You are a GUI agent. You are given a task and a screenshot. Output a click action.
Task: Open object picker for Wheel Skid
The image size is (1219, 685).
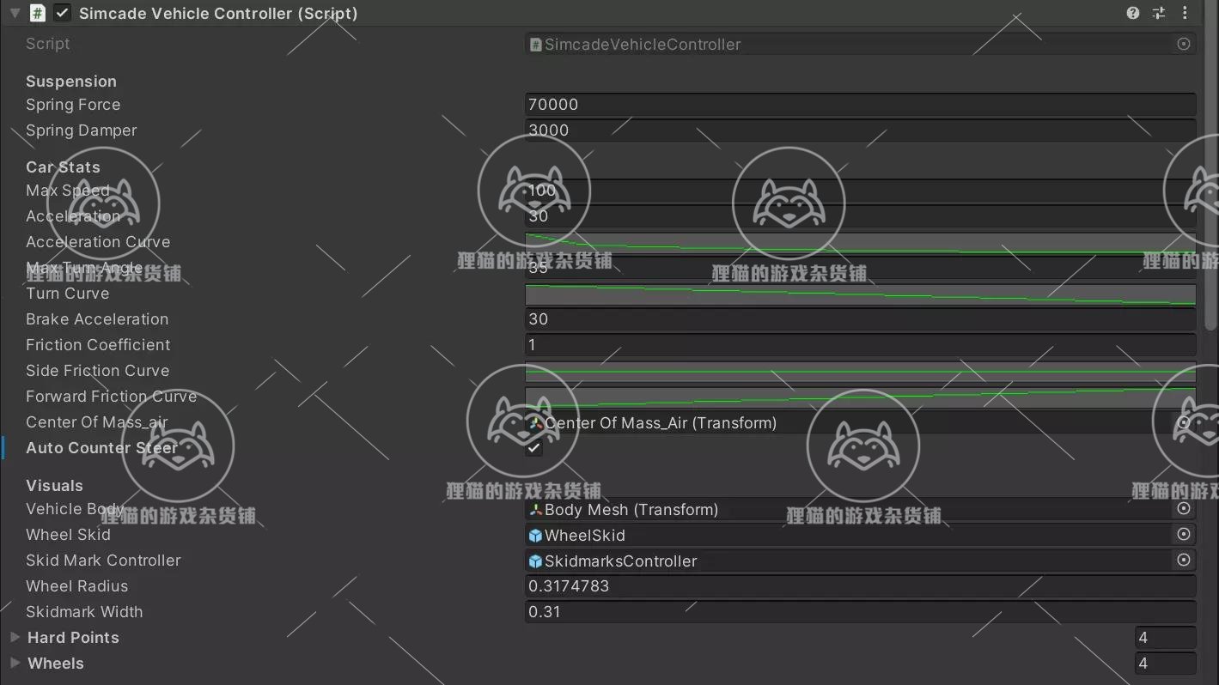pos(1184,535)
